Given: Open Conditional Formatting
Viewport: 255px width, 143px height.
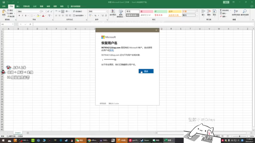Looking at the screenshot, I should 113,13.
